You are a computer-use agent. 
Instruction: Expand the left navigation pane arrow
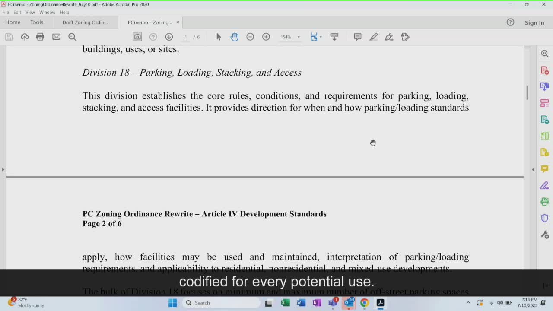(3, 170)
